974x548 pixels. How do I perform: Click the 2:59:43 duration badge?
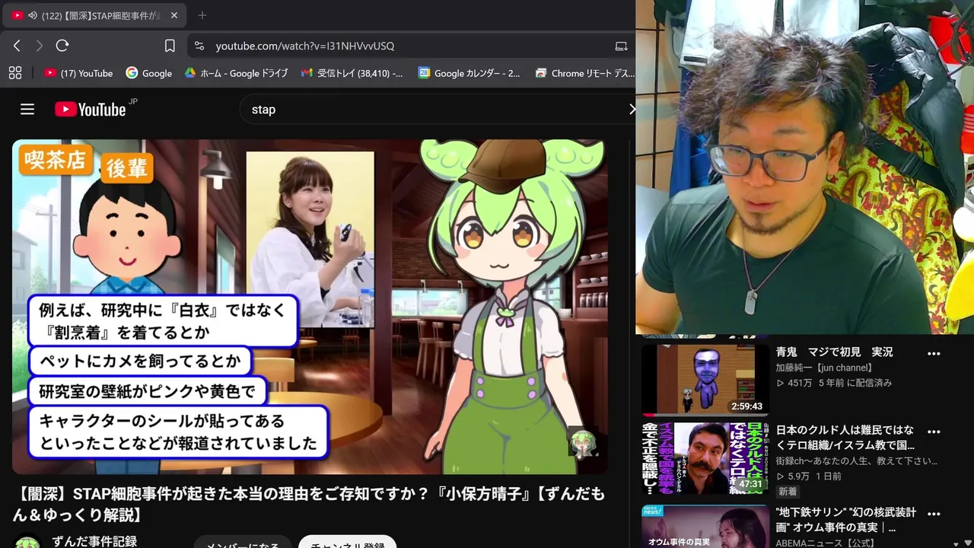(746, 406)
